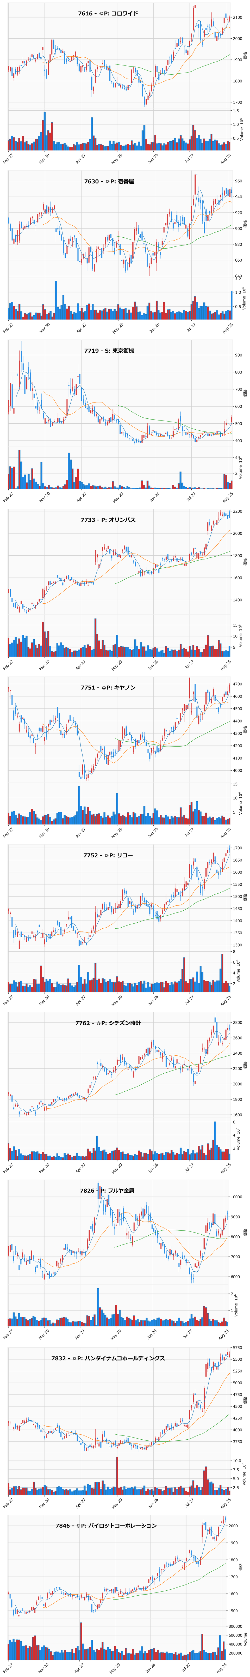Click the 1300 price label on 7752 chart
The height and width of the screenshot is (1677, 250).
tap(238, 945)
